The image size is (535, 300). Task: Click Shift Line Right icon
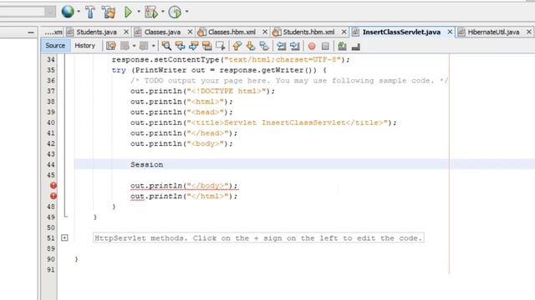click(295, 46)
